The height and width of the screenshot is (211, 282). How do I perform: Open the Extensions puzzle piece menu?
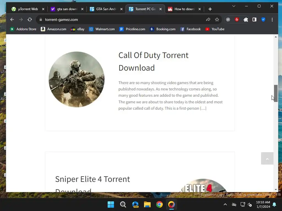(x=246, y=20)
